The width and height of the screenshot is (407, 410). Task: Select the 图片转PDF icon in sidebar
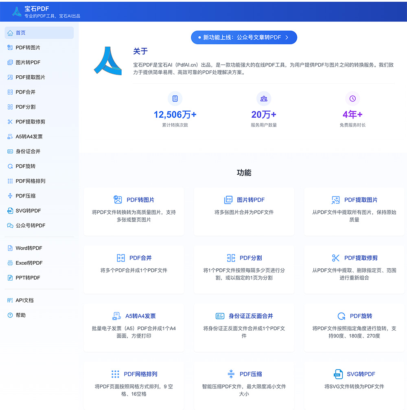point(10,62)
